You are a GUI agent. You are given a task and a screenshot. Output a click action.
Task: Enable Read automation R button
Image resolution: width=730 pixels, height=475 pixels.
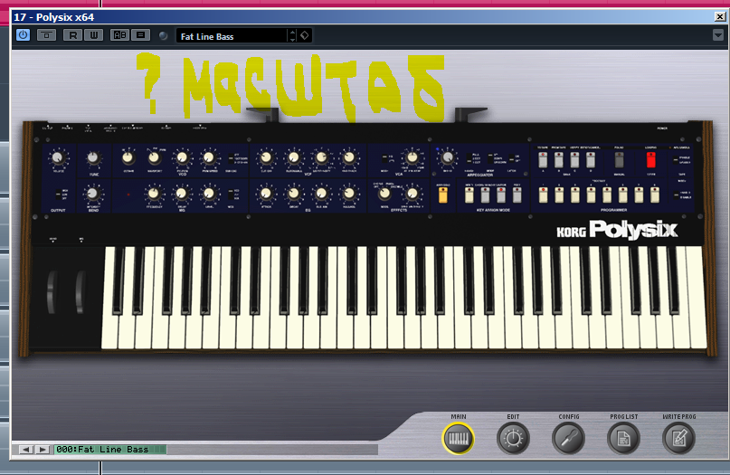(72, 35)
